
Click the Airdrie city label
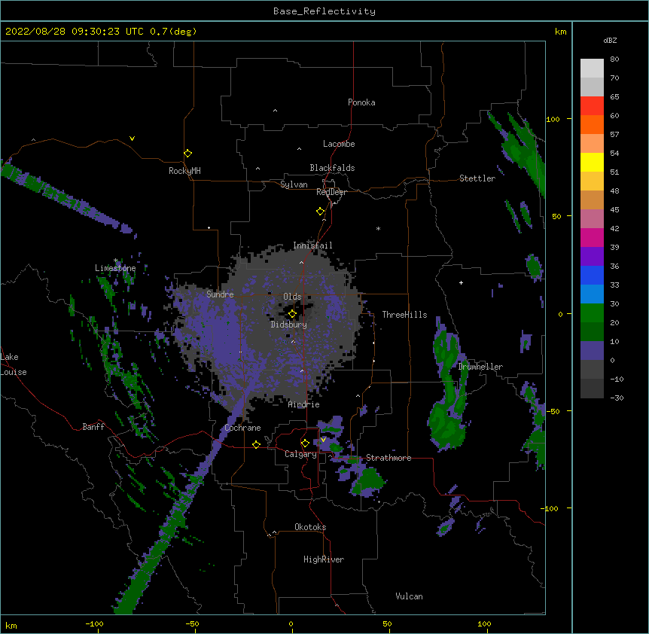click(304, 404)
